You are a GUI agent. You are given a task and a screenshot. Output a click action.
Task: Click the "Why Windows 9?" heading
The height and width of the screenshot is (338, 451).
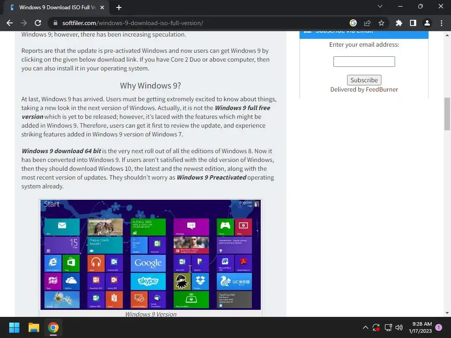tap(151, 86)
